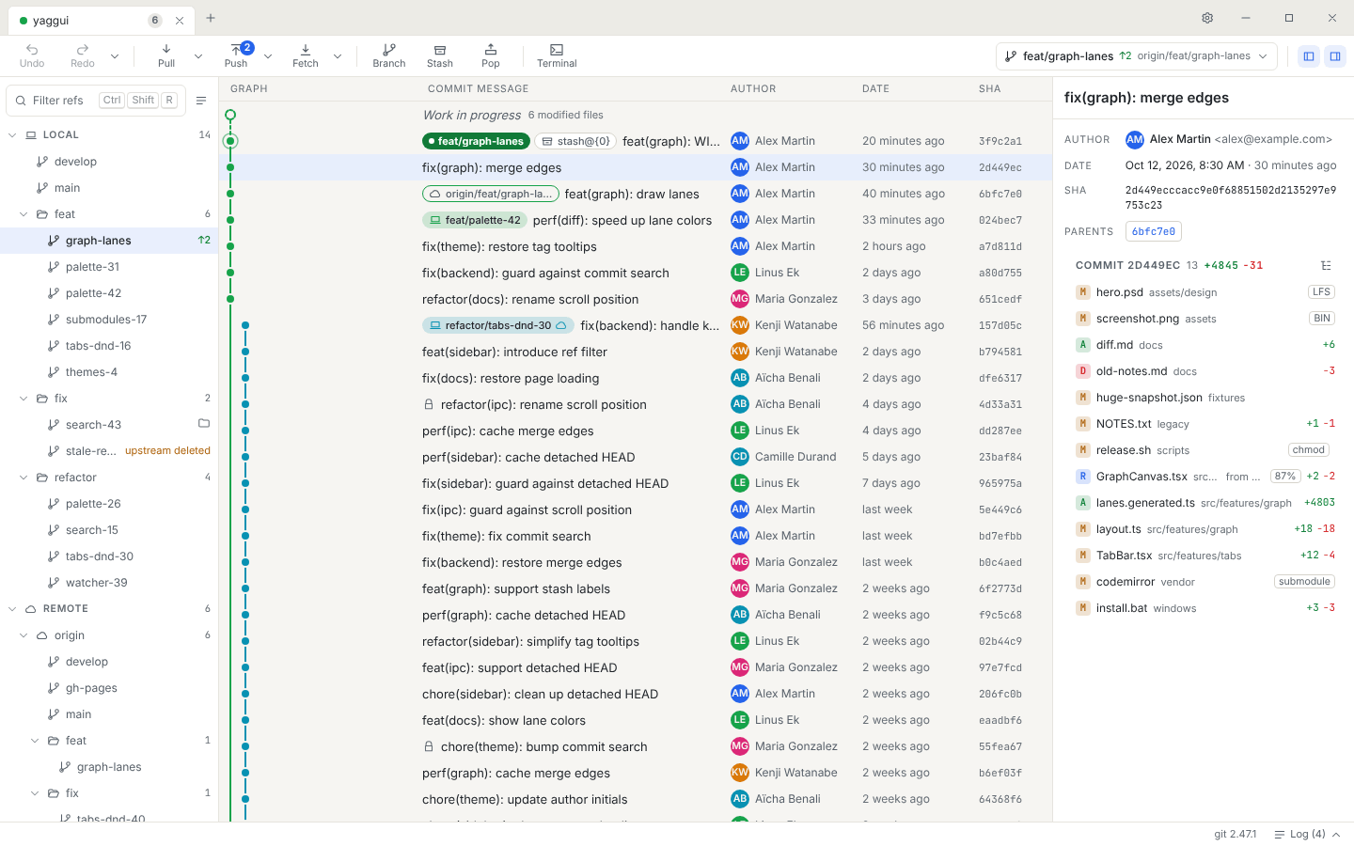
Task: Select the palette-42 branch in the sidebar
Action: click(x=109, y=293)
